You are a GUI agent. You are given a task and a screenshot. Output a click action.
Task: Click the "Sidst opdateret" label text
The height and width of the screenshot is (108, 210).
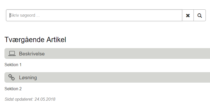[19, 99]
